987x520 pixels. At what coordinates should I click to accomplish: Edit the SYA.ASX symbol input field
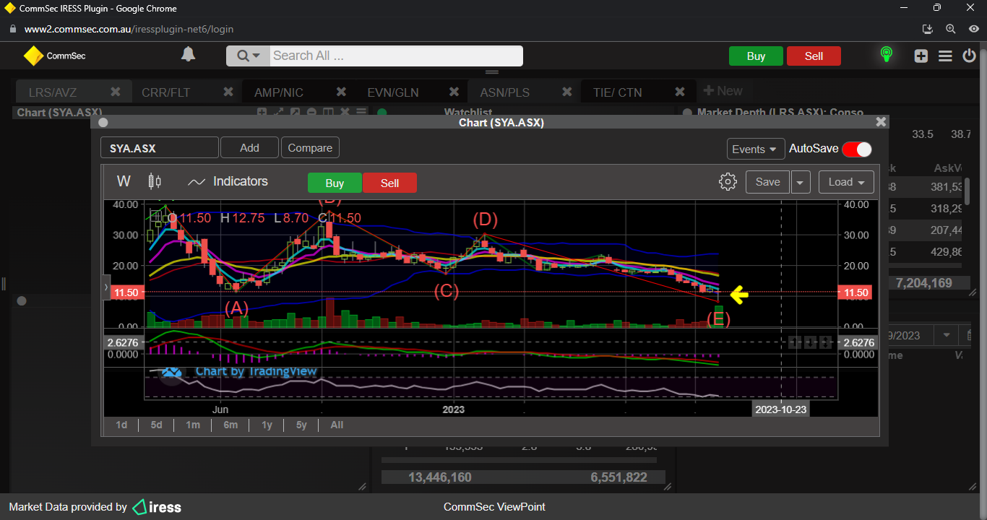coord(159,148)
